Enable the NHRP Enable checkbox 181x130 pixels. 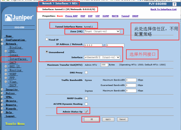pos(86,98)
